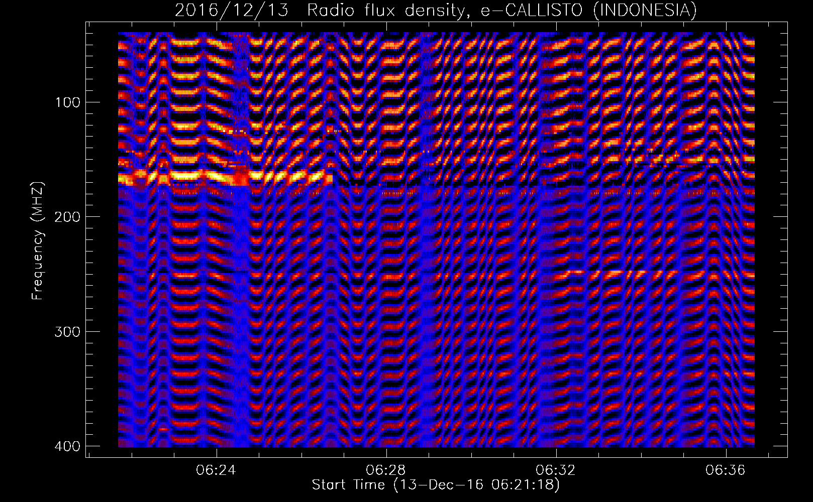Click the 'Start Time (13-Dec-16 06:21:18)' axis label

436,485
